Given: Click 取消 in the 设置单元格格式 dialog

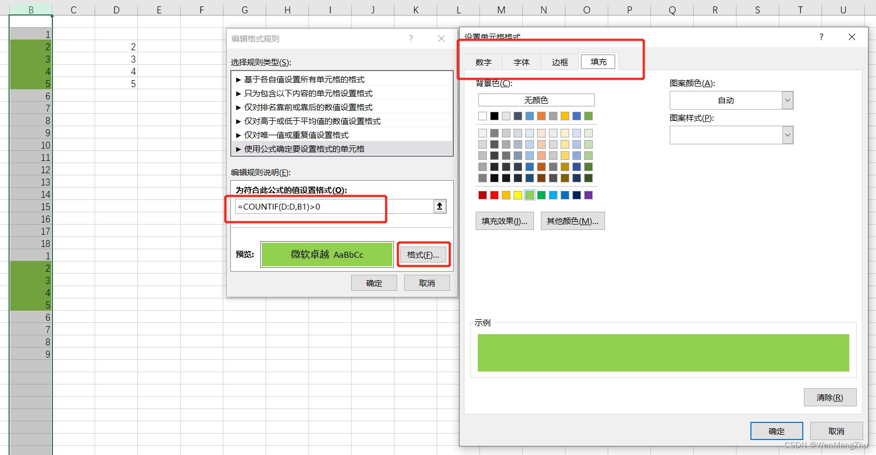Looking at the screenshot, I should [836, 431].
